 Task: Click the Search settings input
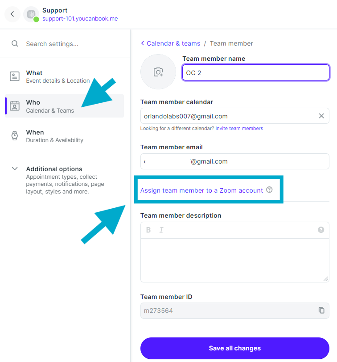(71, 44)
